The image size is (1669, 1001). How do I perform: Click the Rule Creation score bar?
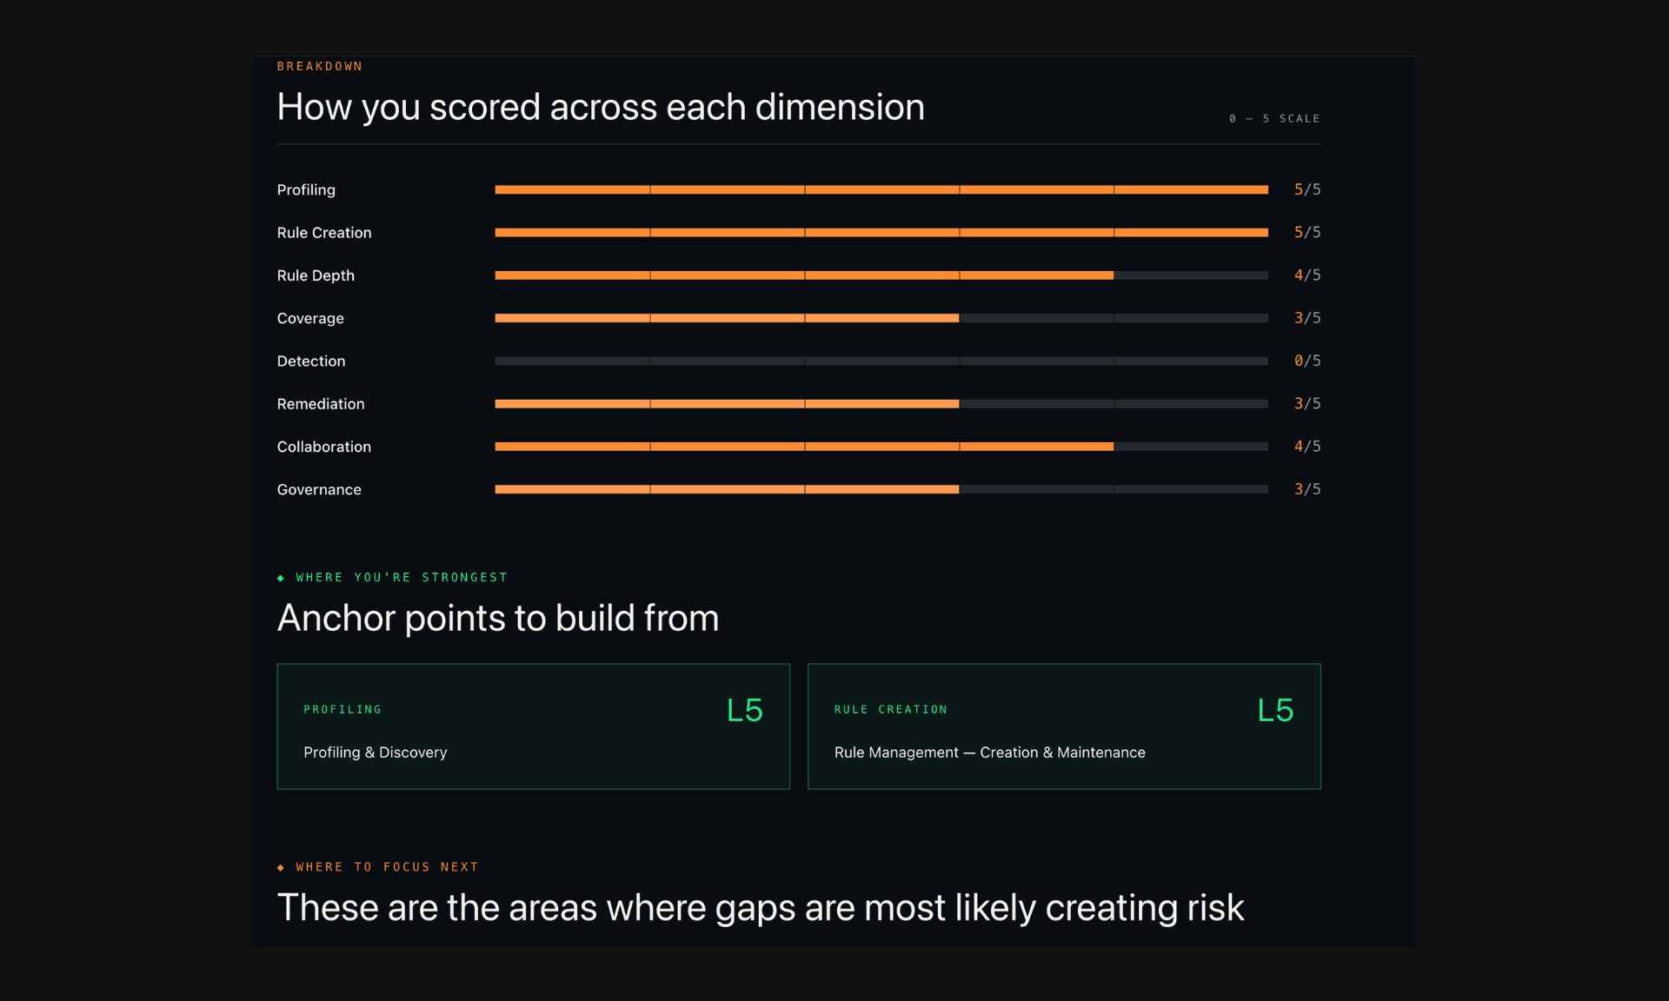pos(881,232)
